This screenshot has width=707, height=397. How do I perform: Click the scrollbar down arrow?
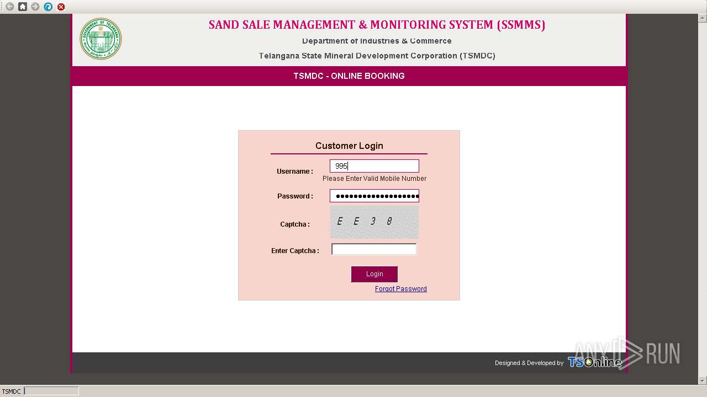702,380
